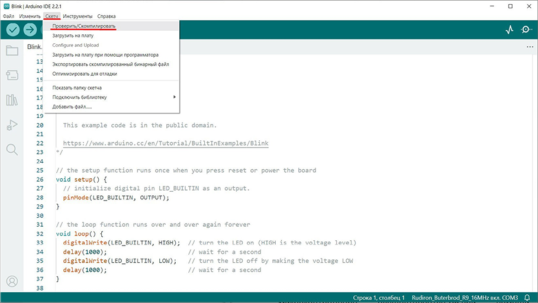Open the Serial Monitor icon

[526, 30]
